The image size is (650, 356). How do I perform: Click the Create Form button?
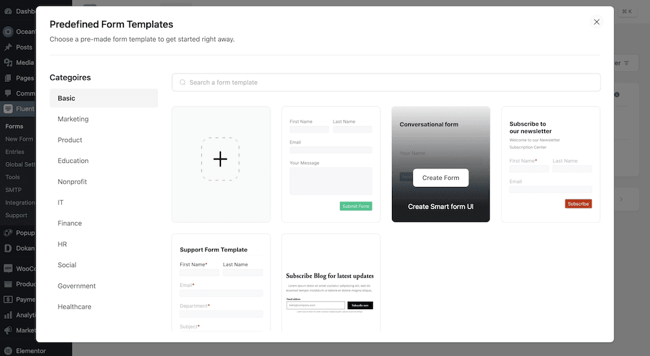(x=441, y=178)
